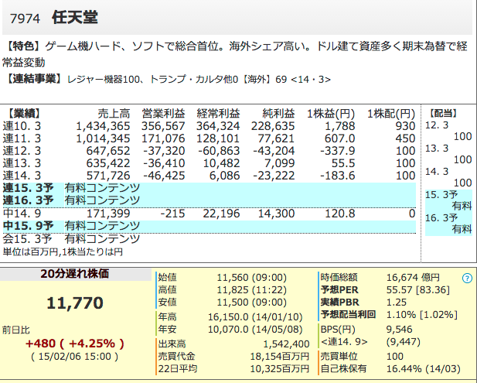Select operating profit -46,425
Screen dimensions: 477x383
[164, 176]
